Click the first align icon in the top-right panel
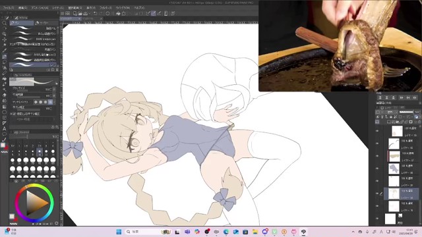The image size is (422, 237). 380,97
